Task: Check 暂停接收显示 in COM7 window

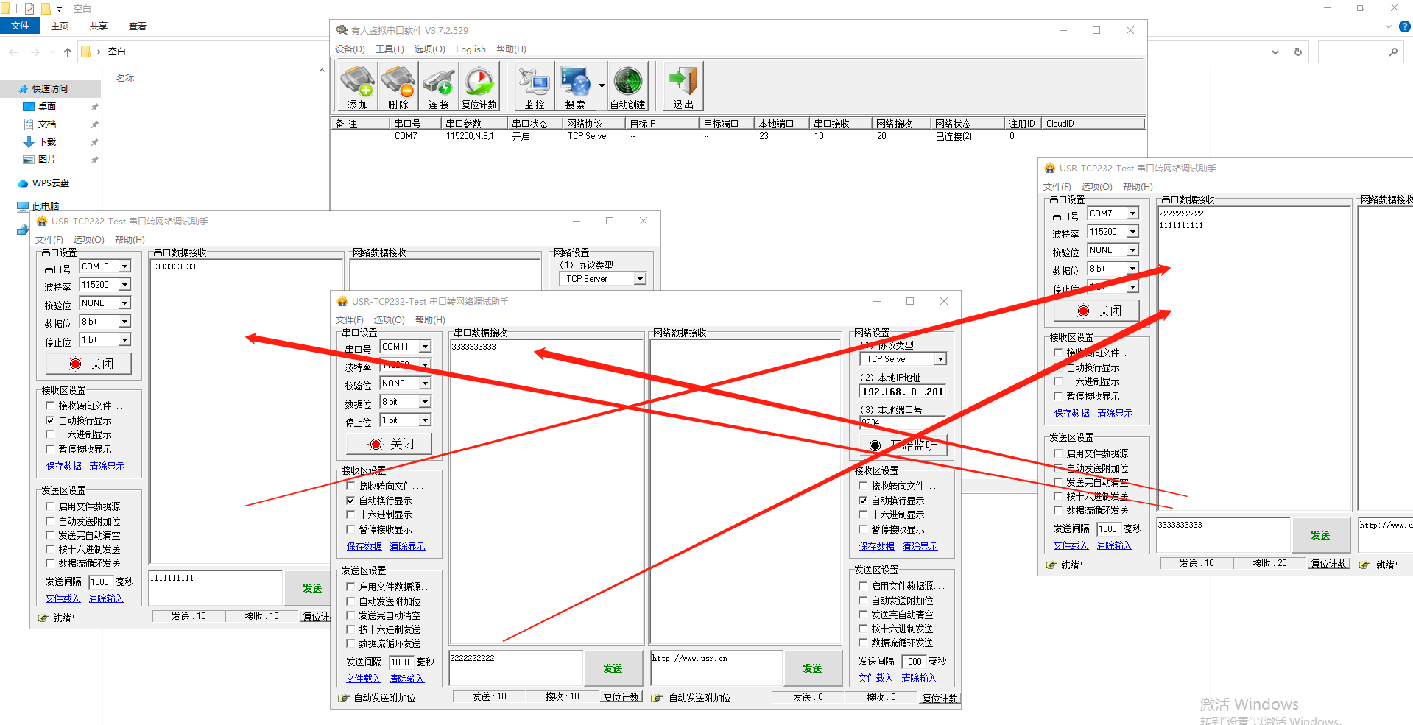Action: click(1058, 396)
